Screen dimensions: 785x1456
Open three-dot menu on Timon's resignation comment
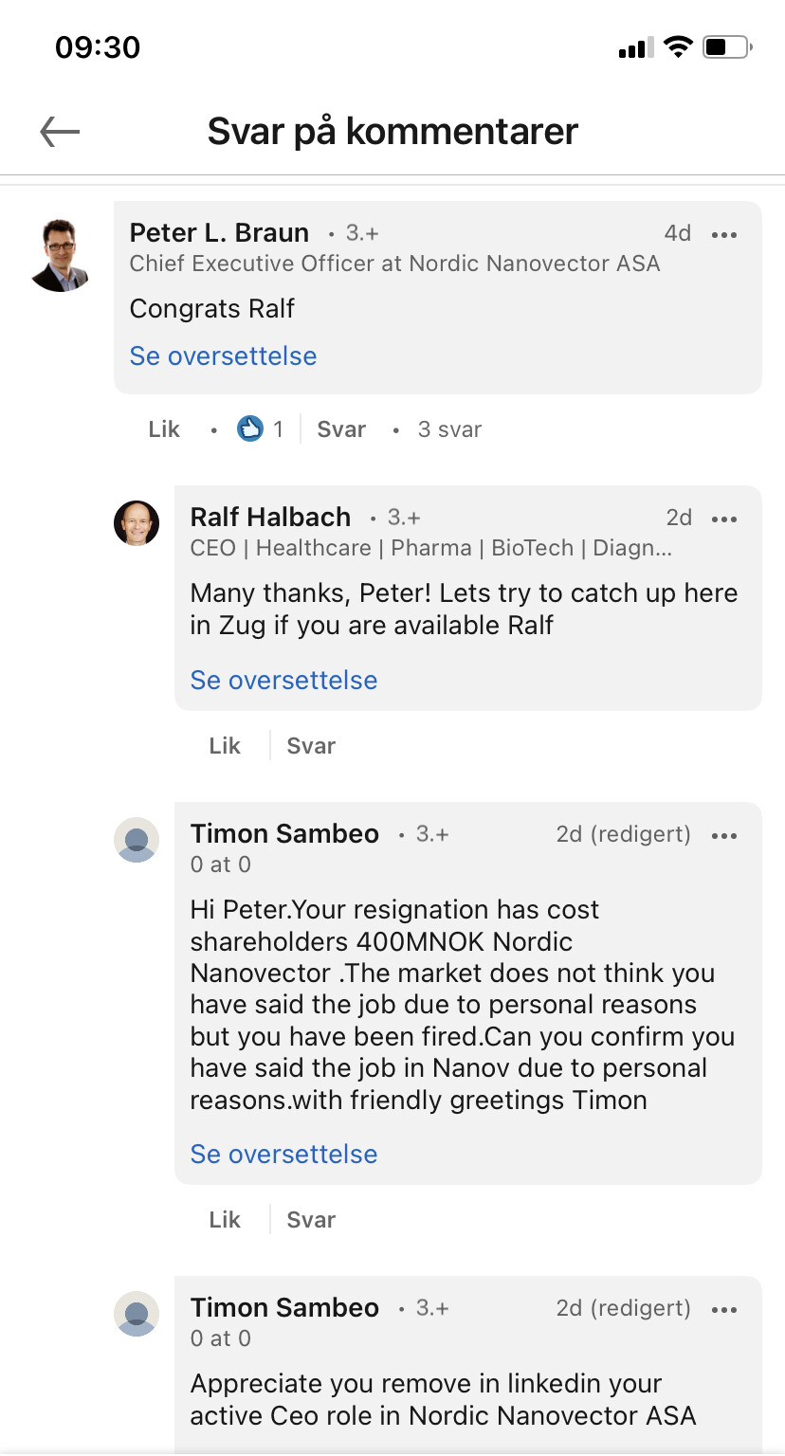pyautogui.click(x=723, y=835)
